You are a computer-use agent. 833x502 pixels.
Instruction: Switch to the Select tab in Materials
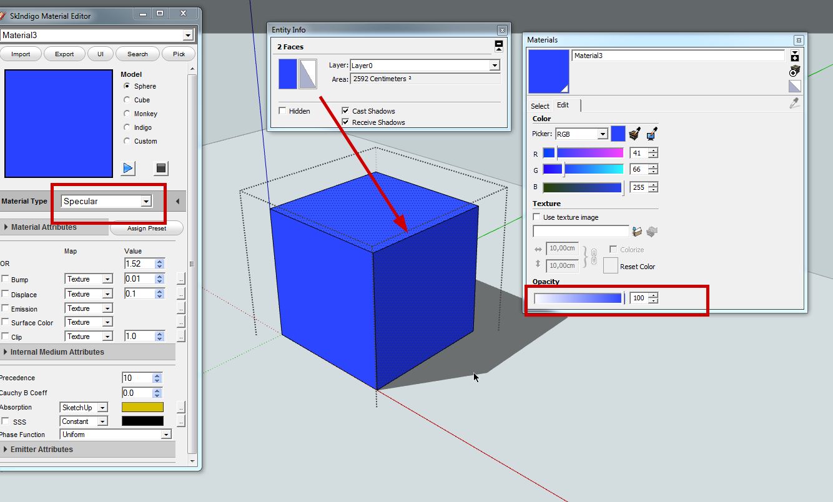click(x=540, y=106)
